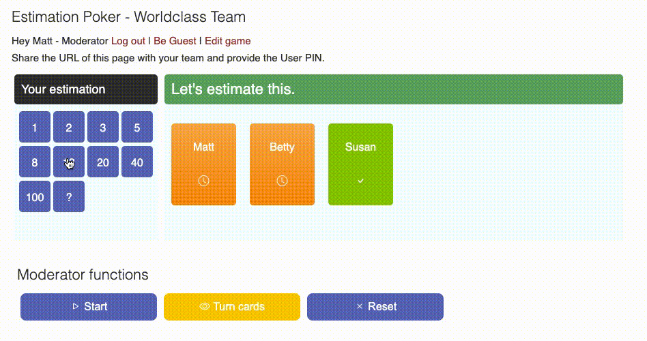The height and width of the screenshot is (341, 647).
Task: Choose estimation card 8
Action: tap(35, 162)
